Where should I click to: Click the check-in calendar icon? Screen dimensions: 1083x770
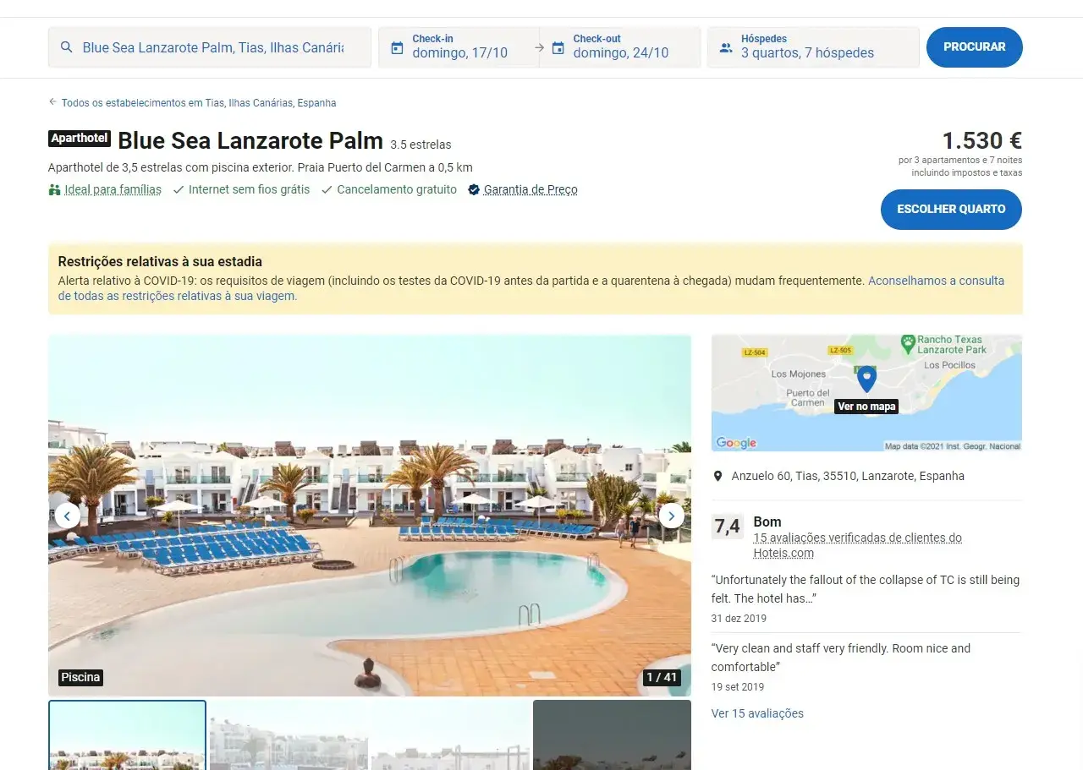[x=397, y=48]
